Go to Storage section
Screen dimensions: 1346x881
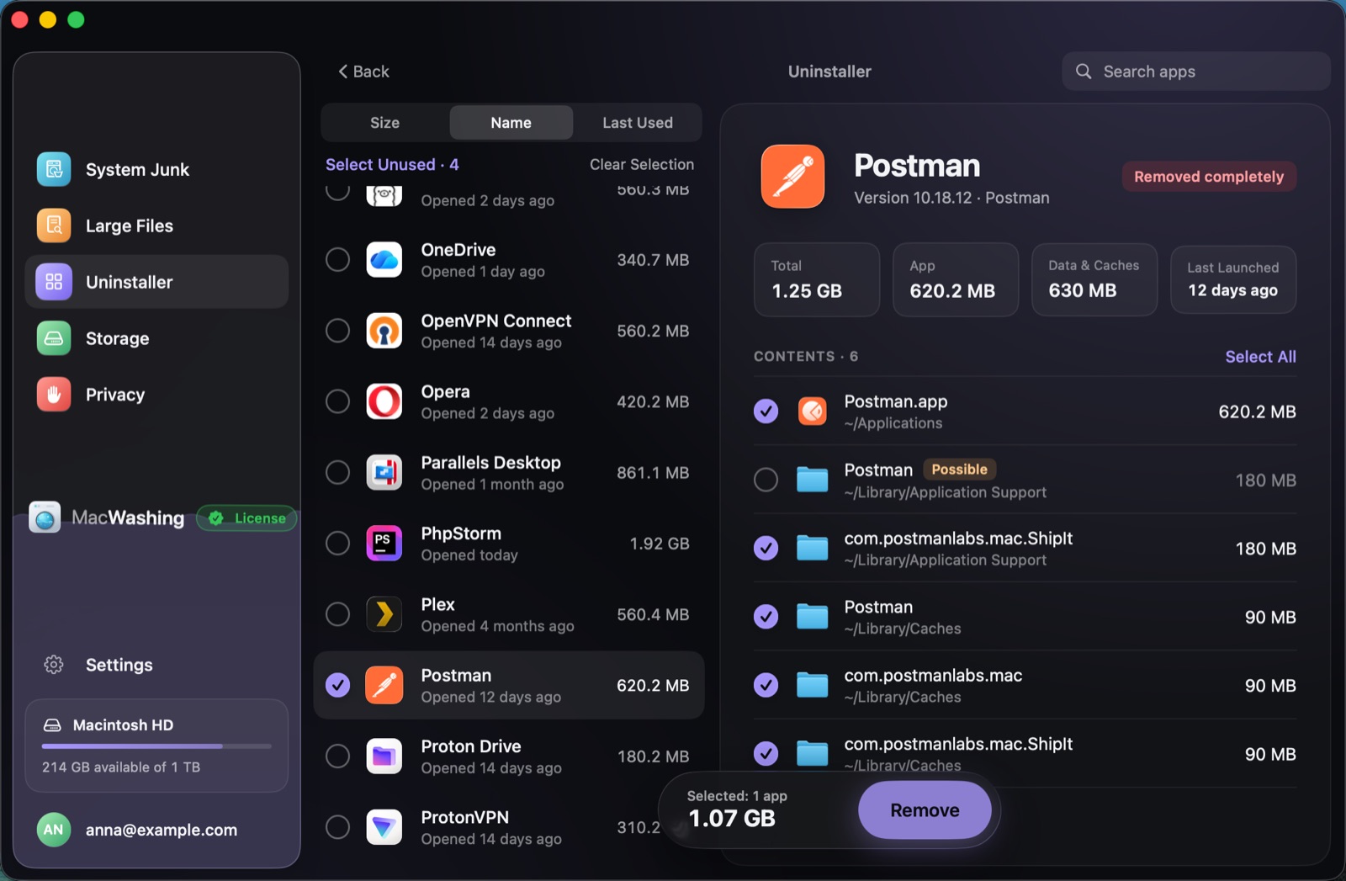[x=156, y=338]
